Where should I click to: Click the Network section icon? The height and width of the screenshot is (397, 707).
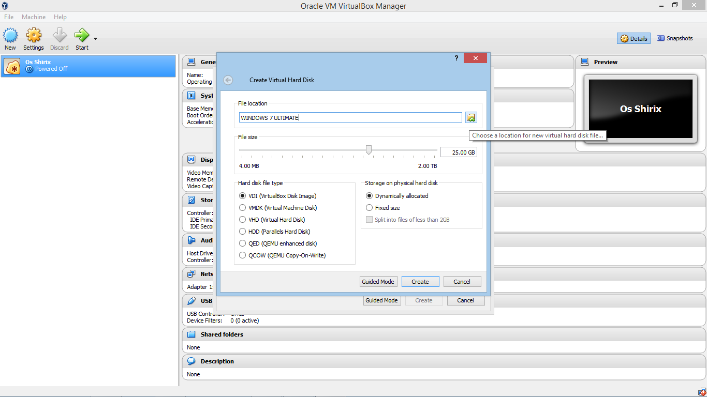(192, 274)
